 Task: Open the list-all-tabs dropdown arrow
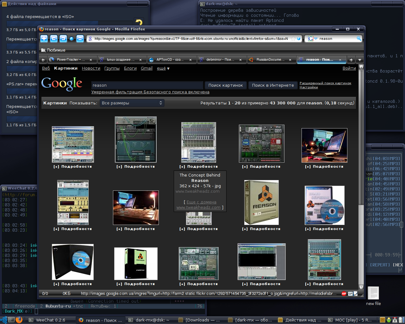tap(359, 59)
